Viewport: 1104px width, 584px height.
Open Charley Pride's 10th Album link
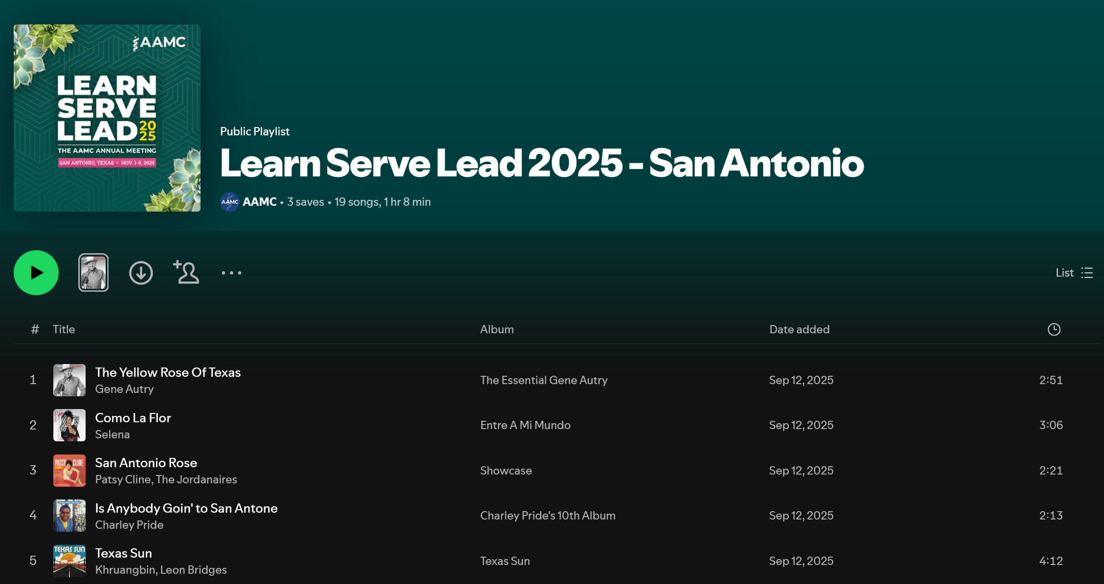point(547,516)
